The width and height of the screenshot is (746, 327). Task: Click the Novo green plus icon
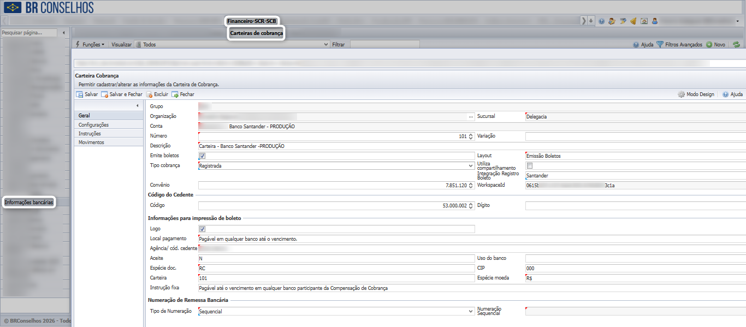(709, 45)
